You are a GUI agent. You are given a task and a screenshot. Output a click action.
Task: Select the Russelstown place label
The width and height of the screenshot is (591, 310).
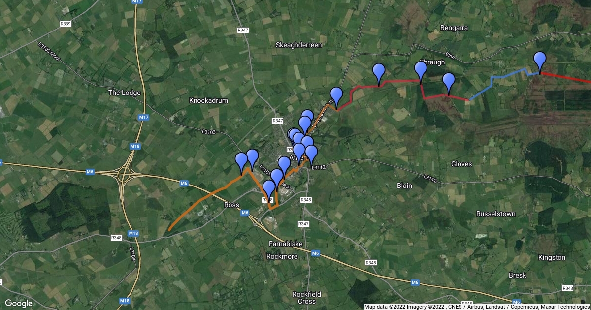[x=496, y=214]
